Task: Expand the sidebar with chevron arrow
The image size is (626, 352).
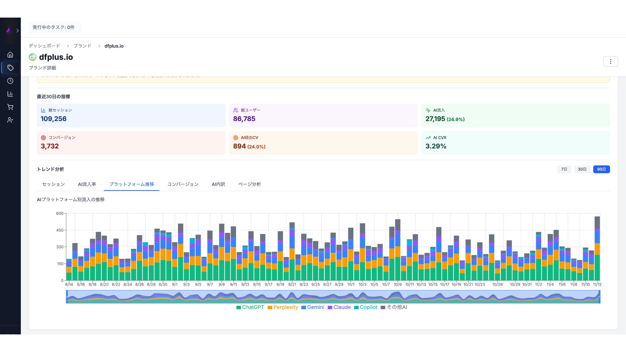Action: tap(18, 31)
